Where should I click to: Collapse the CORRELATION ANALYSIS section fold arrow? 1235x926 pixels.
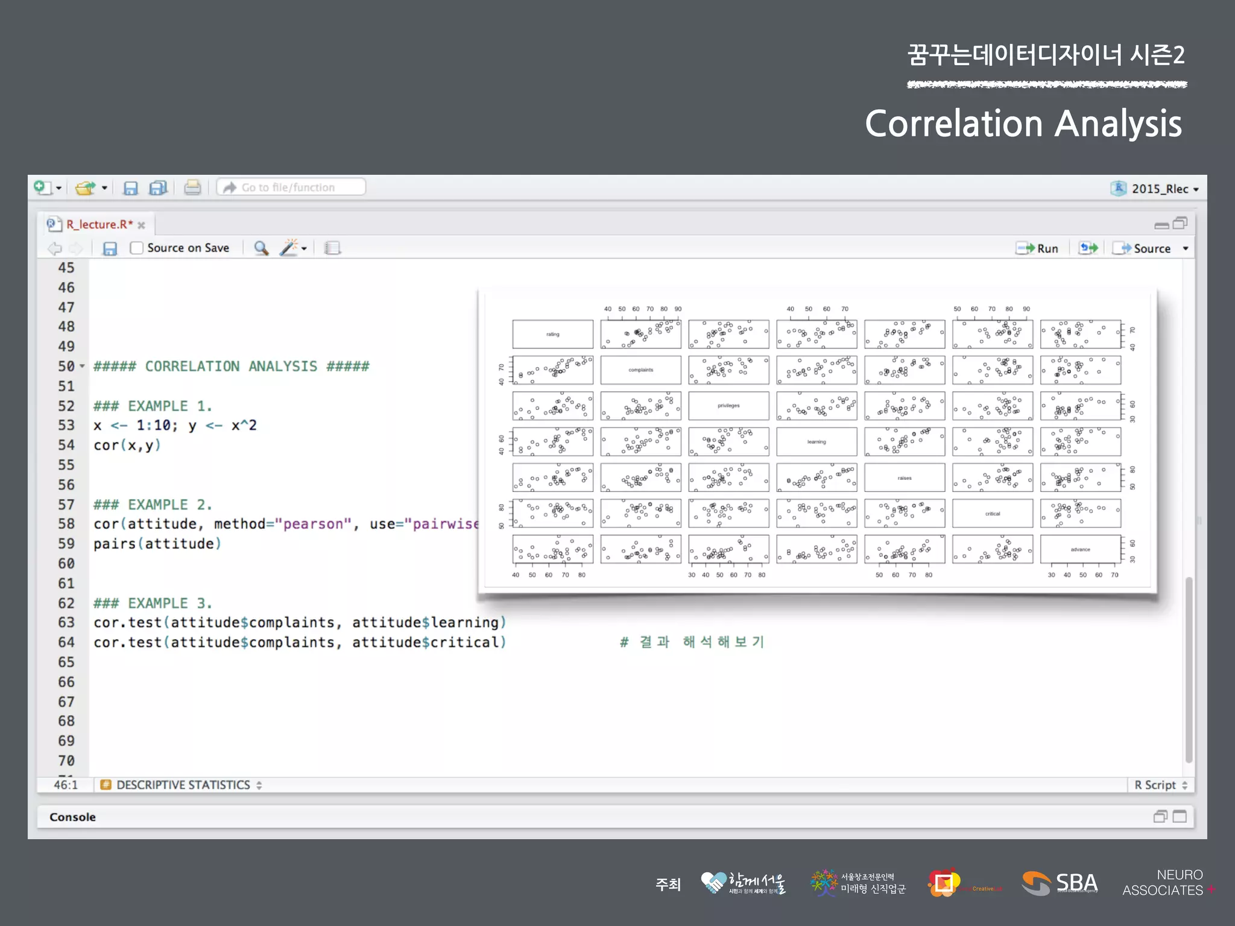point(83,367)
